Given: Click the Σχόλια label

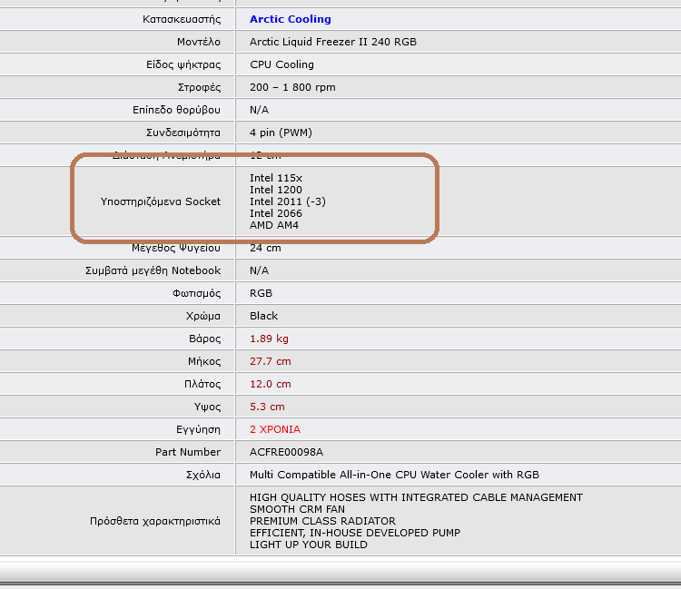Looking at the screenshot, I should click(203, 476).
